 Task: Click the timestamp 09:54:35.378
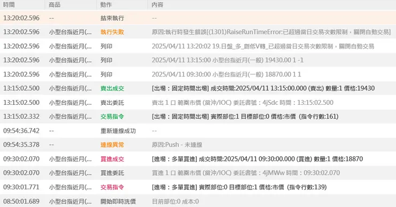(21, 145)
